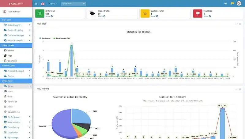Open the home icon in top bar
The image size is (245, 139).
(225, 4)
